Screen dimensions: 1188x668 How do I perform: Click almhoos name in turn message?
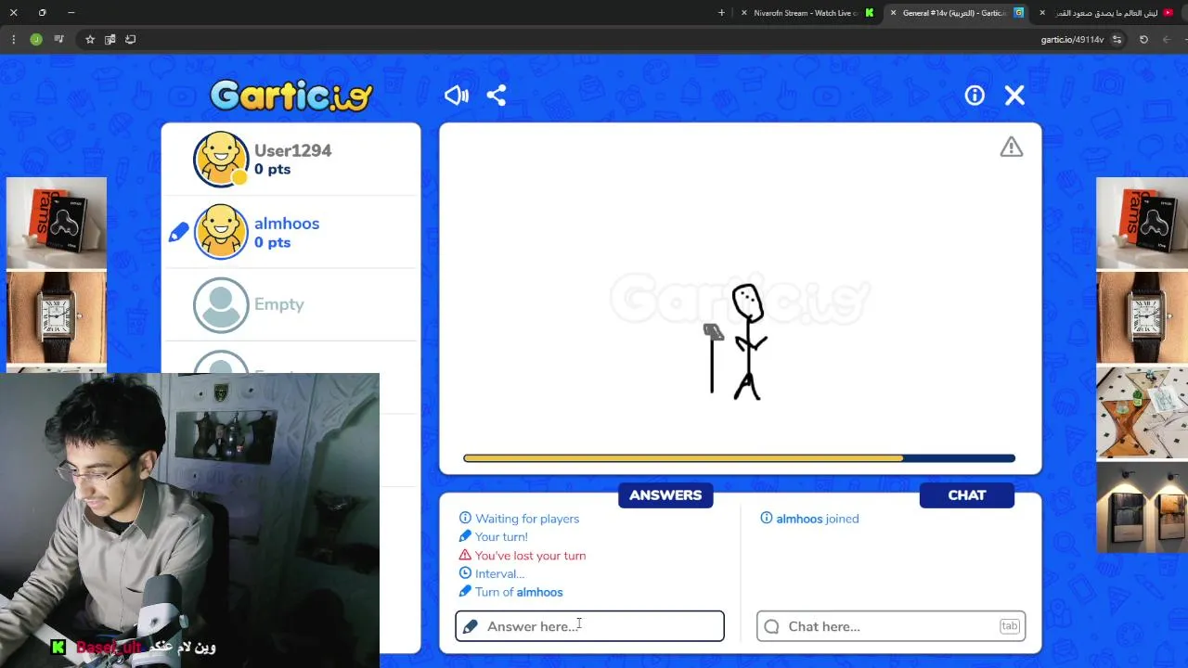pos(540,592)
